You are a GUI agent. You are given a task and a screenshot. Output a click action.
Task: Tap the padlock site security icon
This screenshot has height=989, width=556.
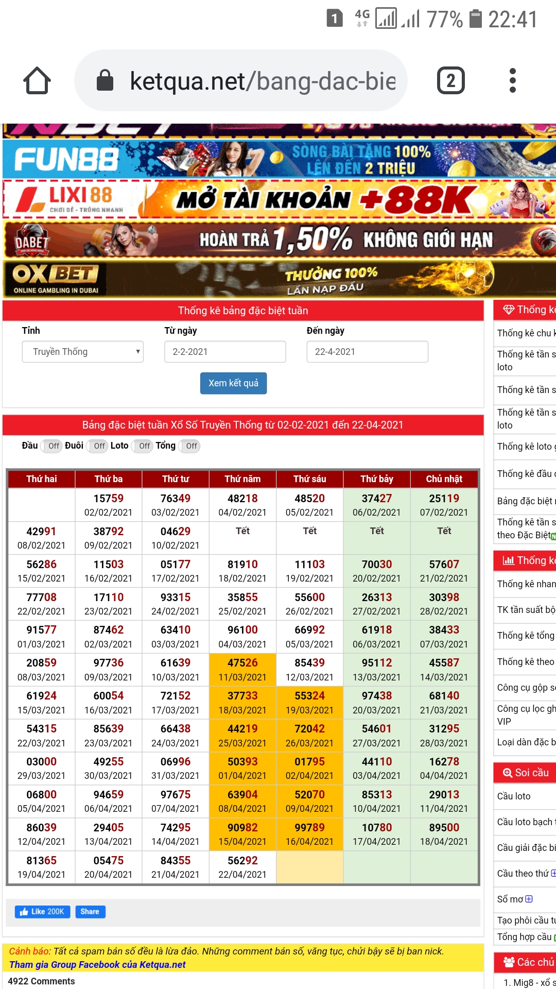(105, 81)
